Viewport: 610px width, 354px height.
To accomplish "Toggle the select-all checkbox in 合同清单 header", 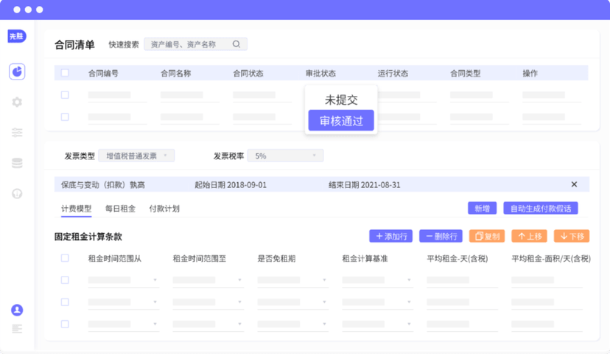I will (65, 73).
